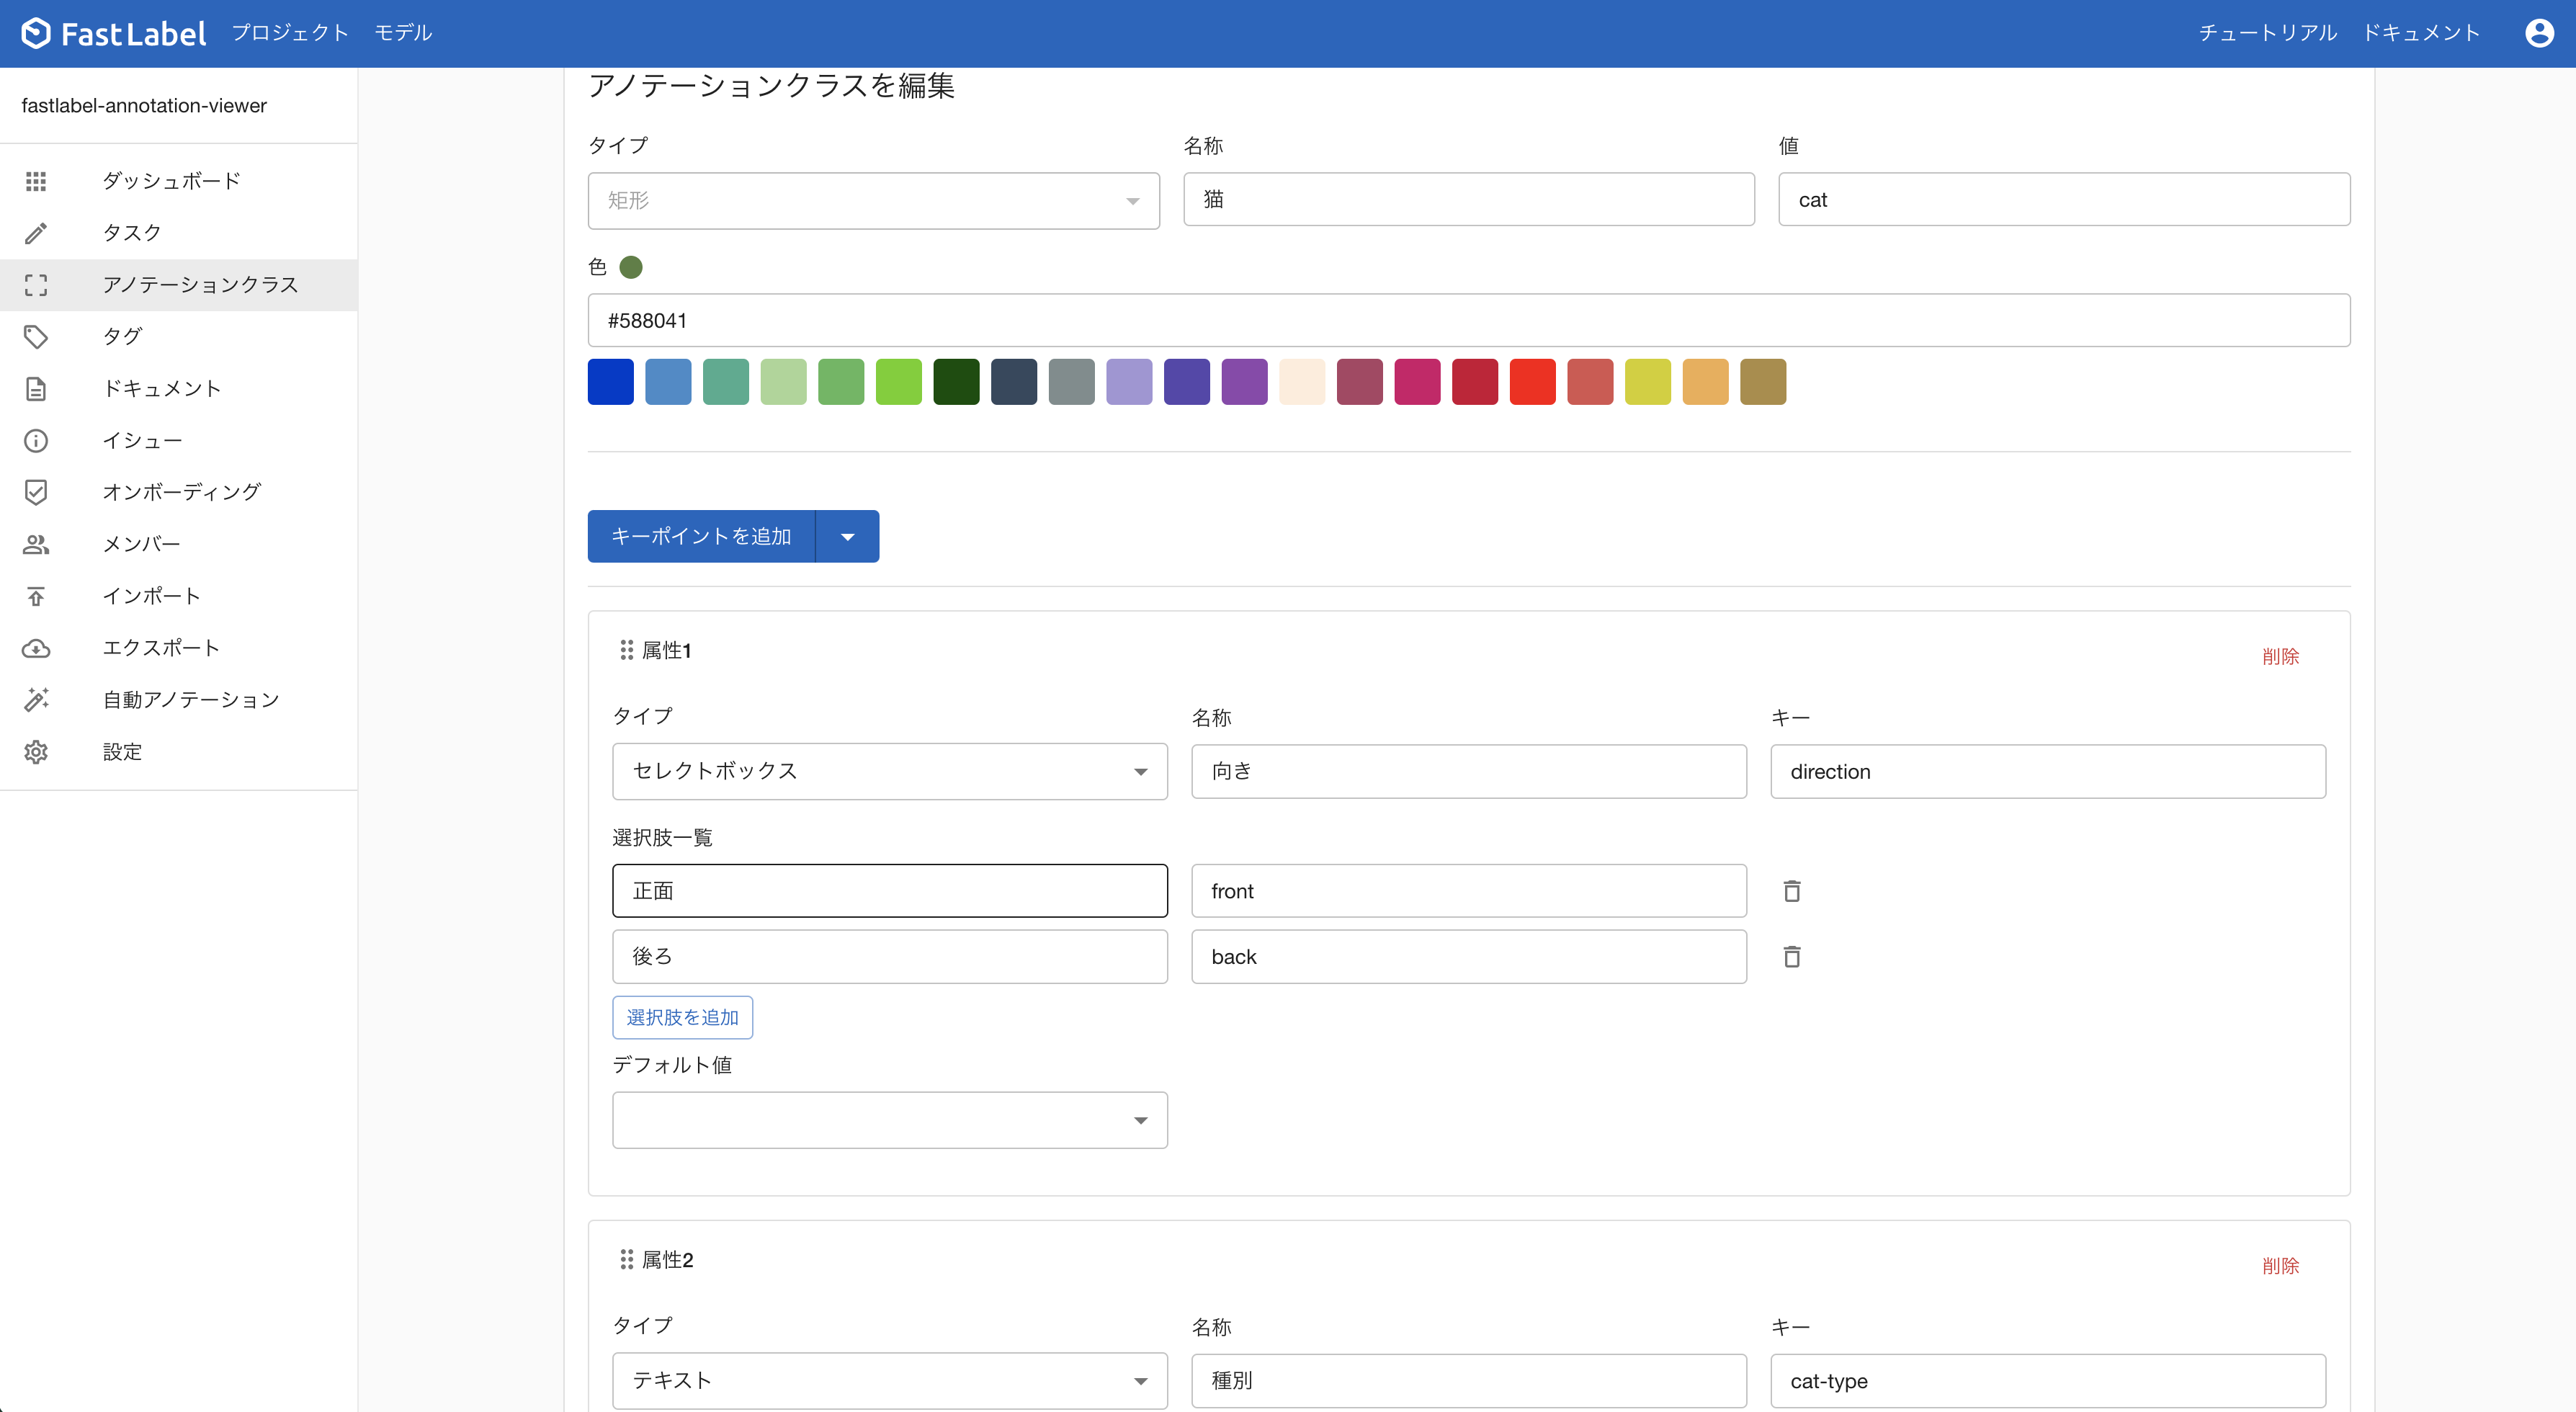Open the プロジェクト menu in top bar

[x=290, y=33]
